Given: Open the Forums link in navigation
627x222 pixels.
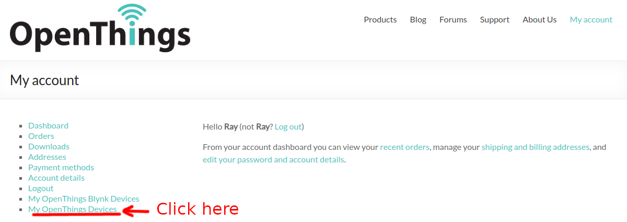Looking at the screenshot, I should click(x=453, y=20).
